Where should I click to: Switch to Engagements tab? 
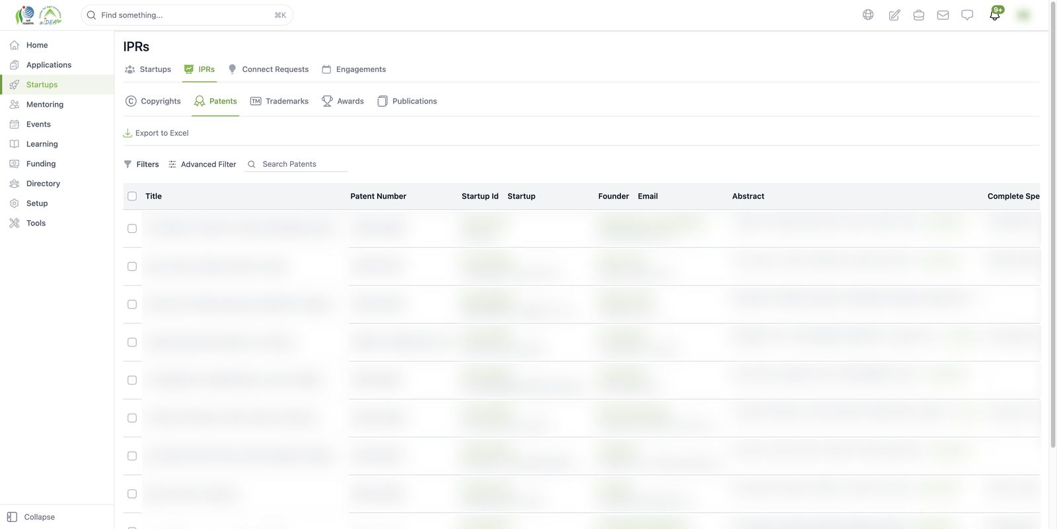coord(353,69)
